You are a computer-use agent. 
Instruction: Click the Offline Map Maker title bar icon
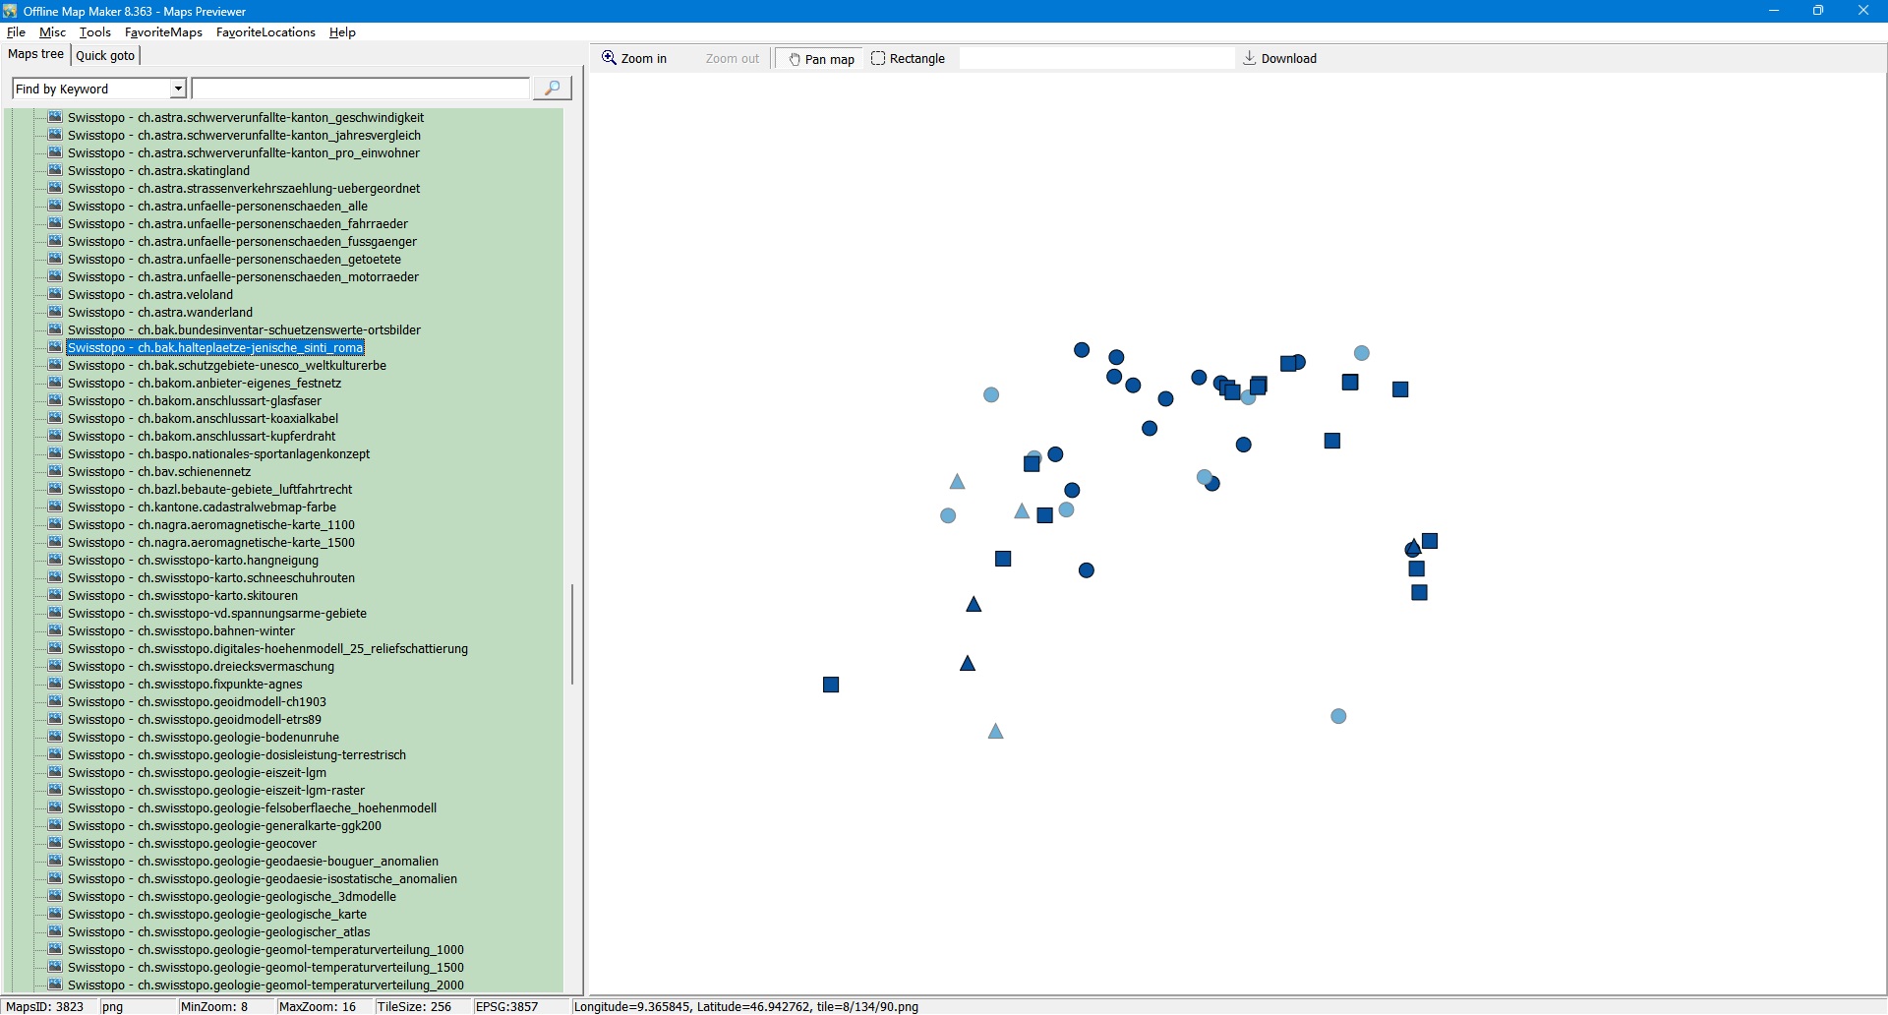point(10,11)
